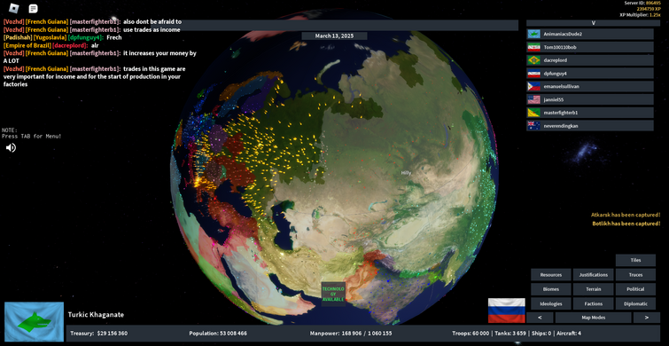The width and height of the screenshot is (669, 346).
Task: Select the Brazil flag next to dacreplord
Action: point(533,60)
